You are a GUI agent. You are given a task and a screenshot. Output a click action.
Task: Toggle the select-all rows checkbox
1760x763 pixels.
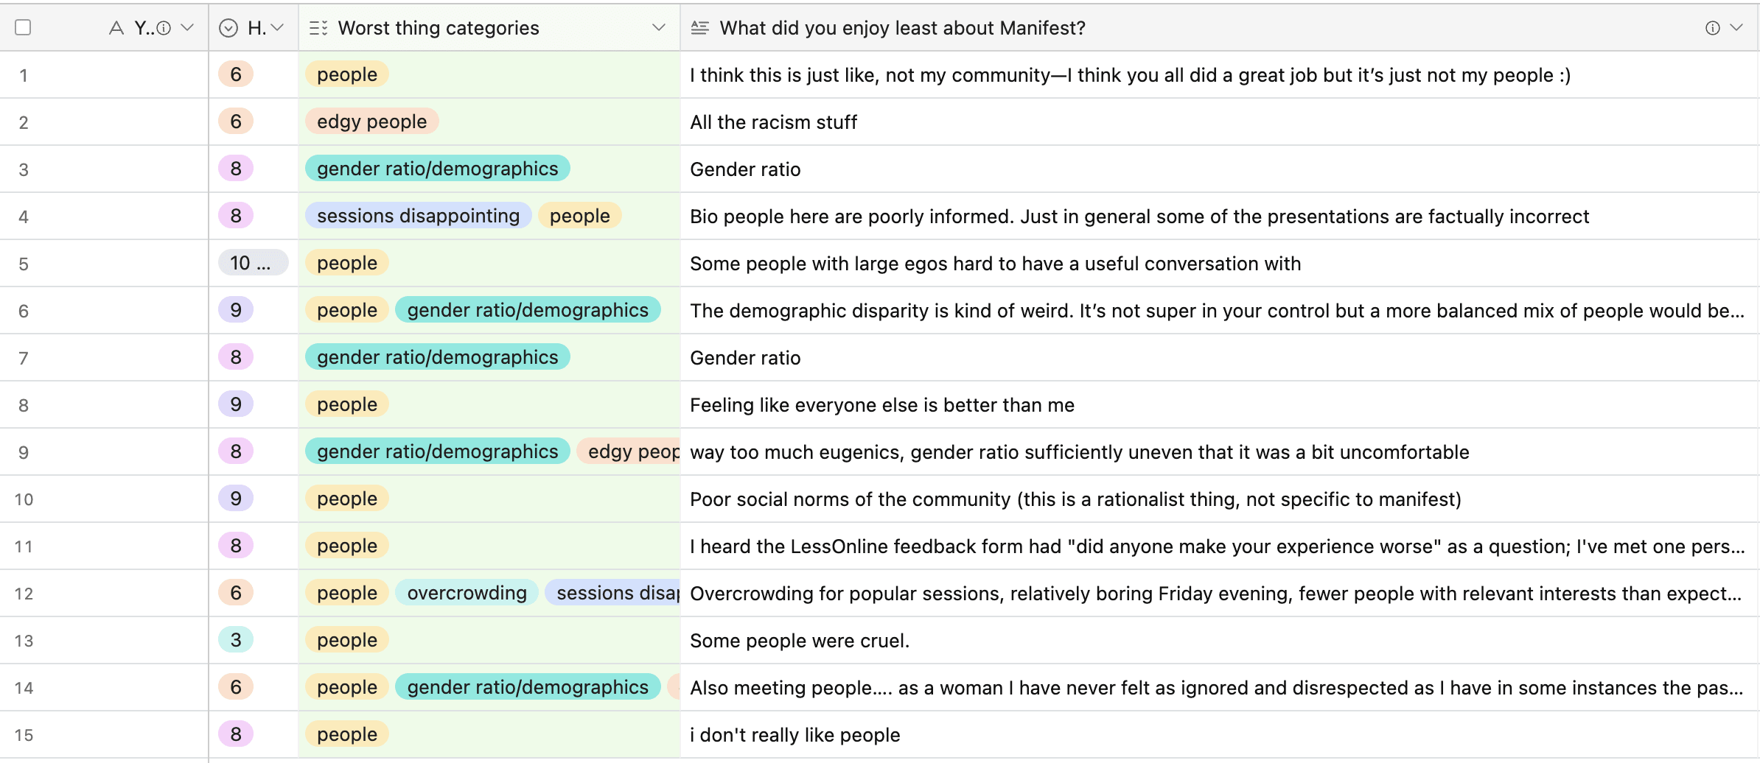click(x=23, y=28)
